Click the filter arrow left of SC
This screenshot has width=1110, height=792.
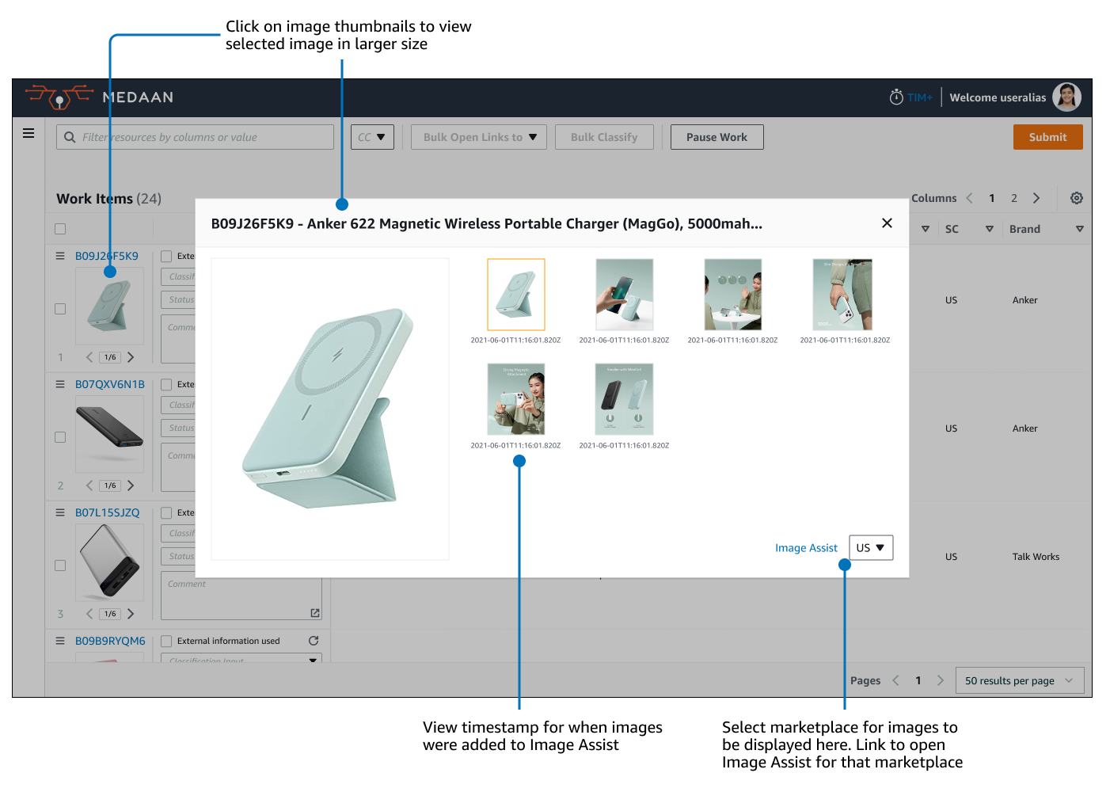[925, 229]
